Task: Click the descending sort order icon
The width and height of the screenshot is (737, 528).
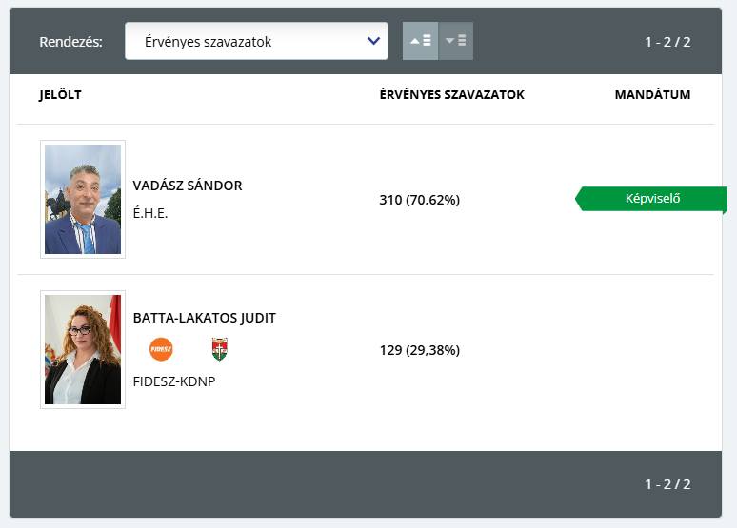Action: click(x=456, y=41)
